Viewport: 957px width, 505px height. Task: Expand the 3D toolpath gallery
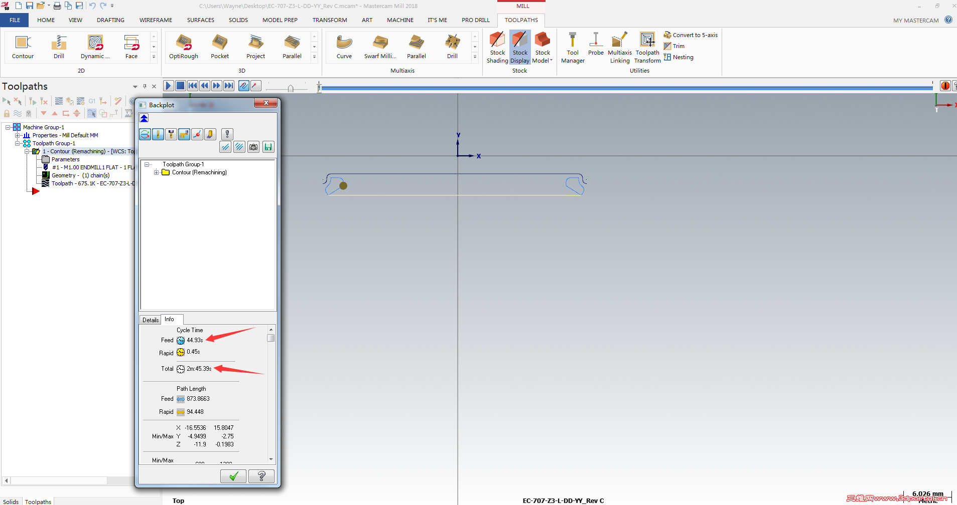point(314,57)
